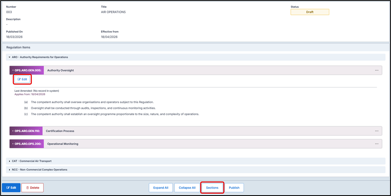The height and width of the screenshot is (196, 391).
Task: Click the red Delete button
Action: point(32,188)
